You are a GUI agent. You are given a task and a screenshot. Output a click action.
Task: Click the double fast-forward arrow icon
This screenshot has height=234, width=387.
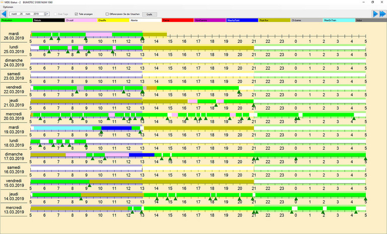click(382, 14)
